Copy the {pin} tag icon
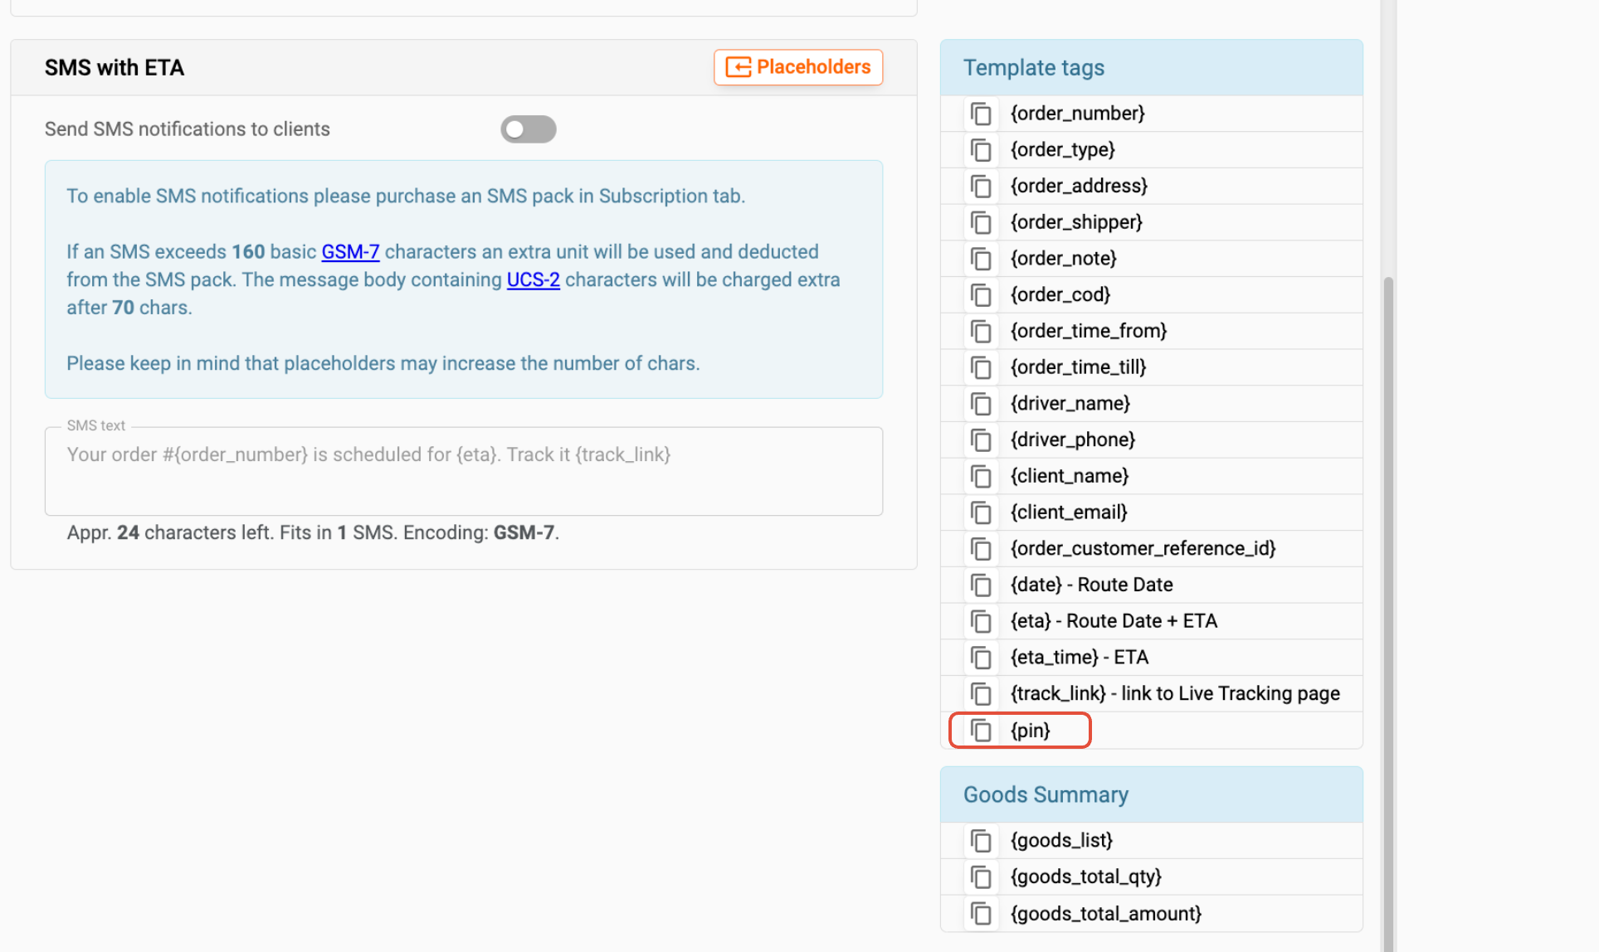Image resolution: width=1599 pixels, height=952 pixels. [x=981, y=731]
